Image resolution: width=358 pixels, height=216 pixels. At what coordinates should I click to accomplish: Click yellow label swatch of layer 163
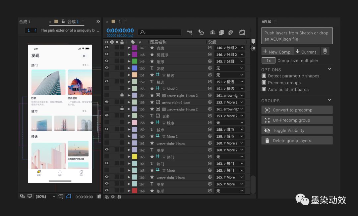pyautogui.click(x=135, y=157)
